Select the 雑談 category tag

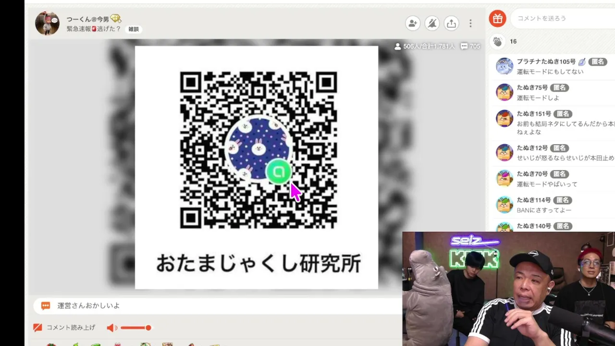pos(133,29)
